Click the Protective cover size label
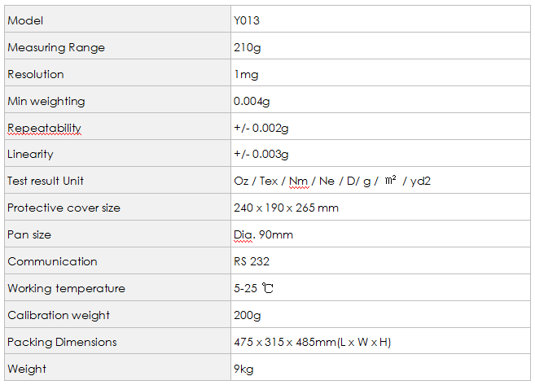 [64, 208]
